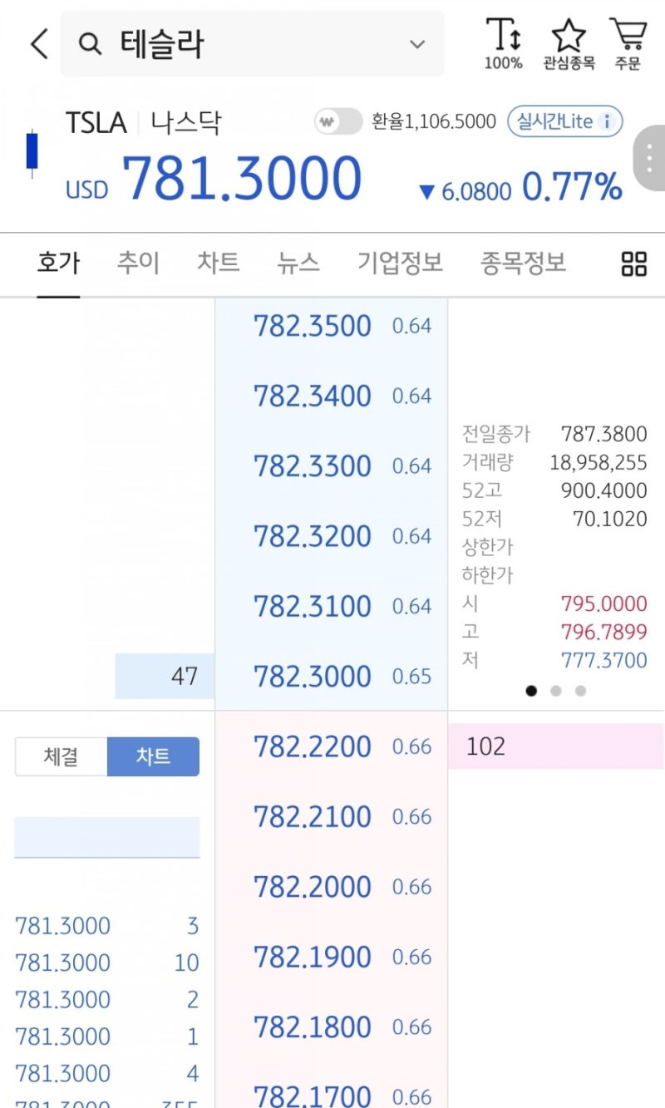Select the 차트 mini chart toggle
This screenshot has height=1108, width=665.
click(153, 756)
